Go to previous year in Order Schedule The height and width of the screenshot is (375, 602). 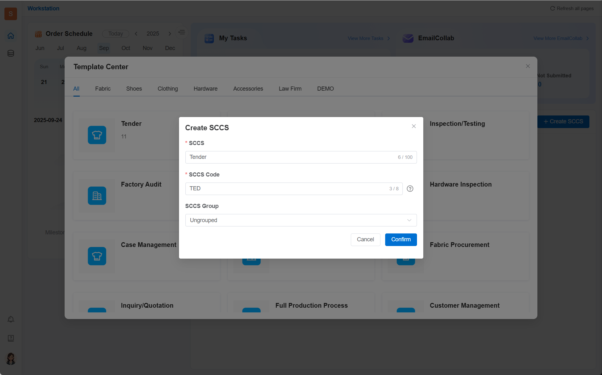click(136, 34)
